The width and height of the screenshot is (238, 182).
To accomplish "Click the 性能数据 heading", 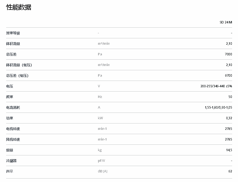I will point(19,7).
